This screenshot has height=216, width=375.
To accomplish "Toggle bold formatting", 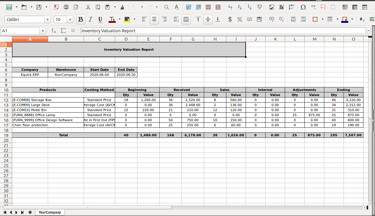I will [x=80, y=20].
